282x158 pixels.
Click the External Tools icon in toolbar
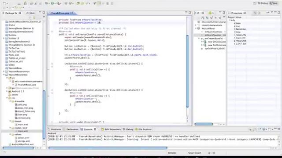59,3
